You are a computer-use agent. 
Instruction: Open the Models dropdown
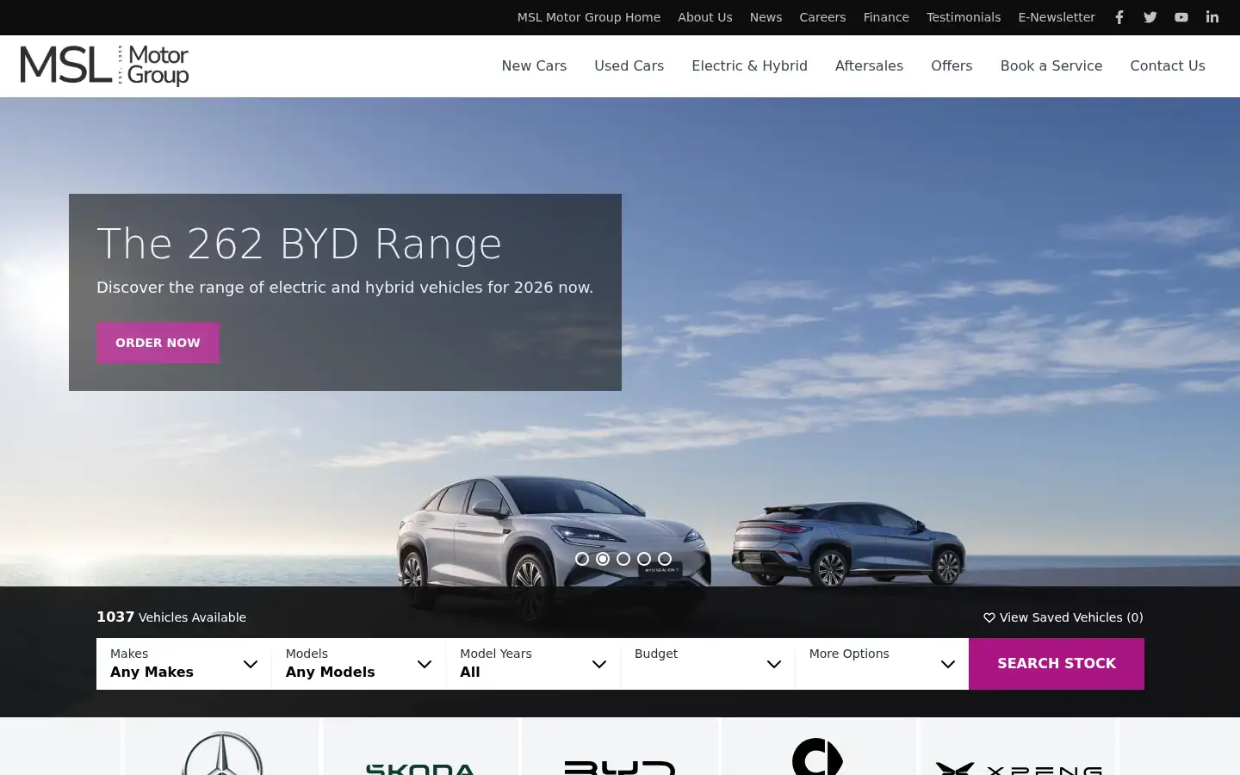pos(358,664)
